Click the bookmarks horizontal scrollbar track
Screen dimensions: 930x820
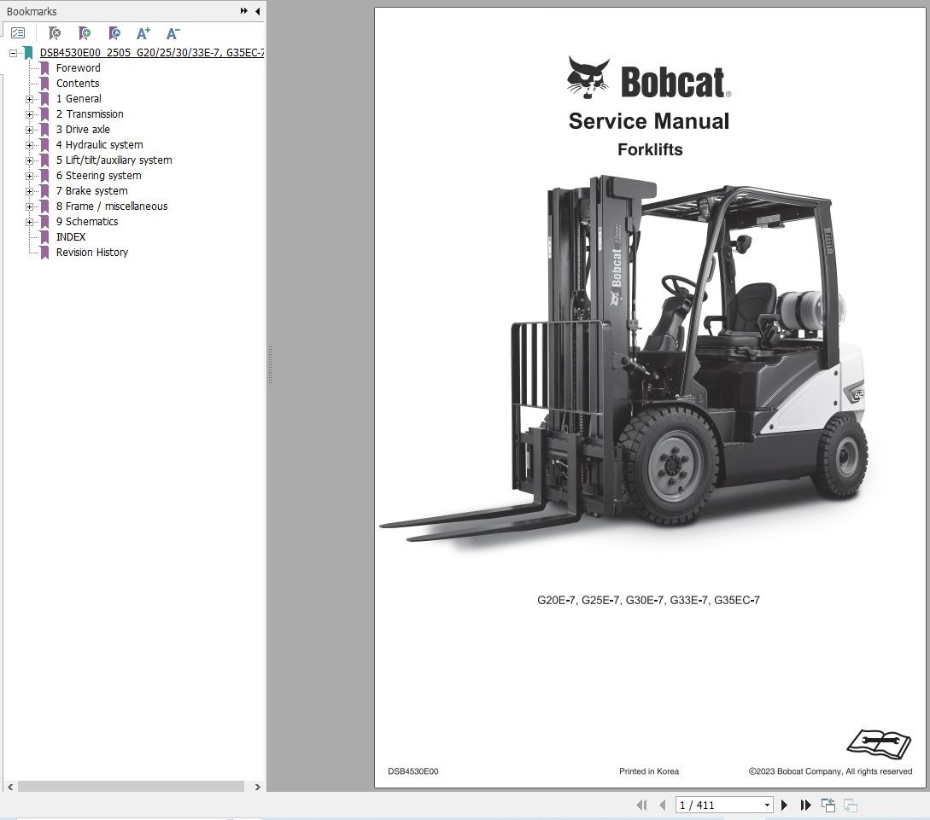[x=134, y=787]
